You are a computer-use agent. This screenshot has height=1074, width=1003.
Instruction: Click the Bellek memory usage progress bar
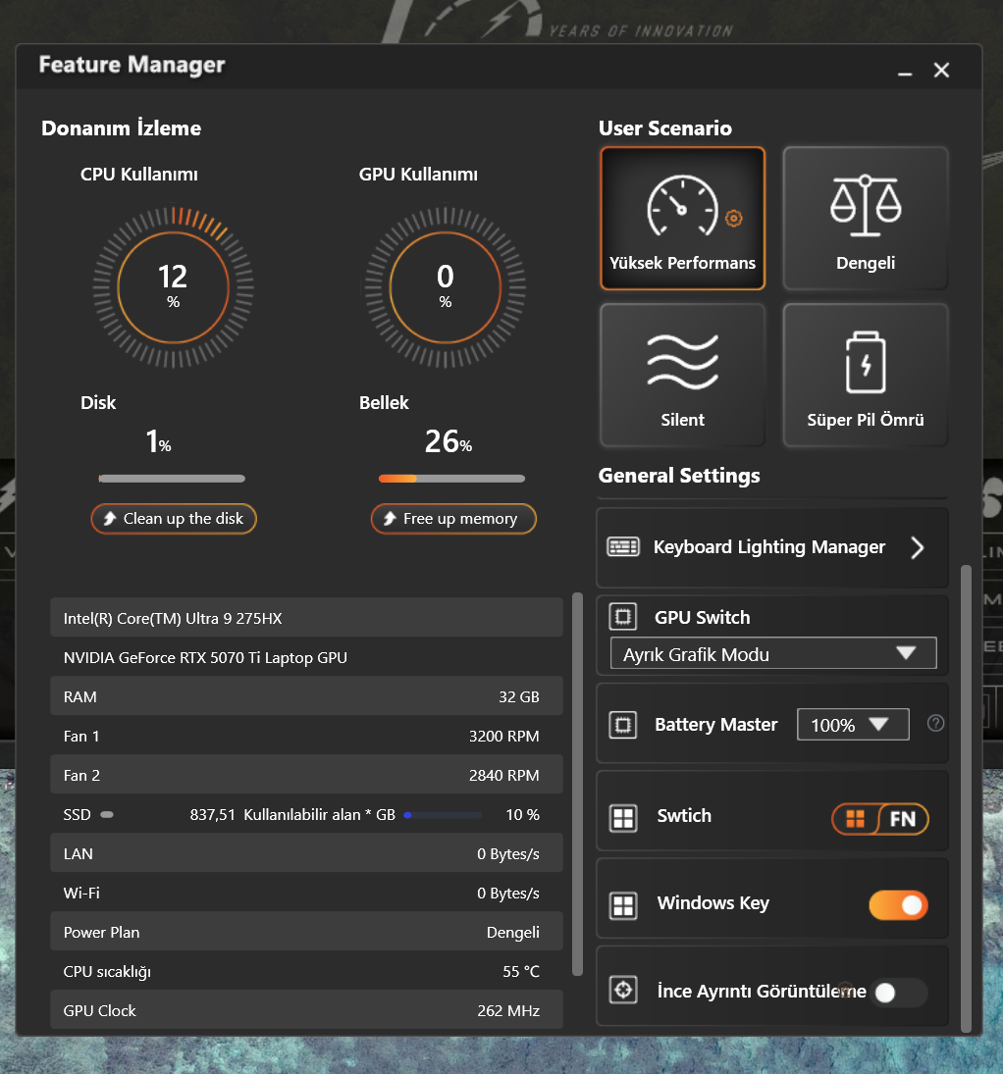(451, 479)
